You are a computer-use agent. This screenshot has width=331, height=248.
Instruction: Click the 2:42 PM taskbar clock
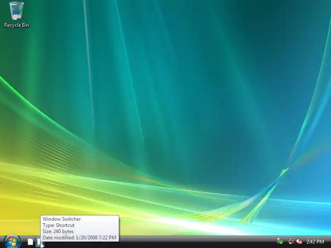point(315,241)
